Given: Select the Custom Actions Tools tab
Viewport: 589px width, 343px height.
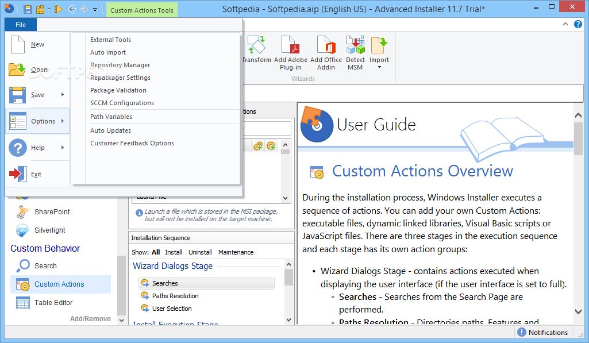Looking at the screenshot, I should [142, 10].
